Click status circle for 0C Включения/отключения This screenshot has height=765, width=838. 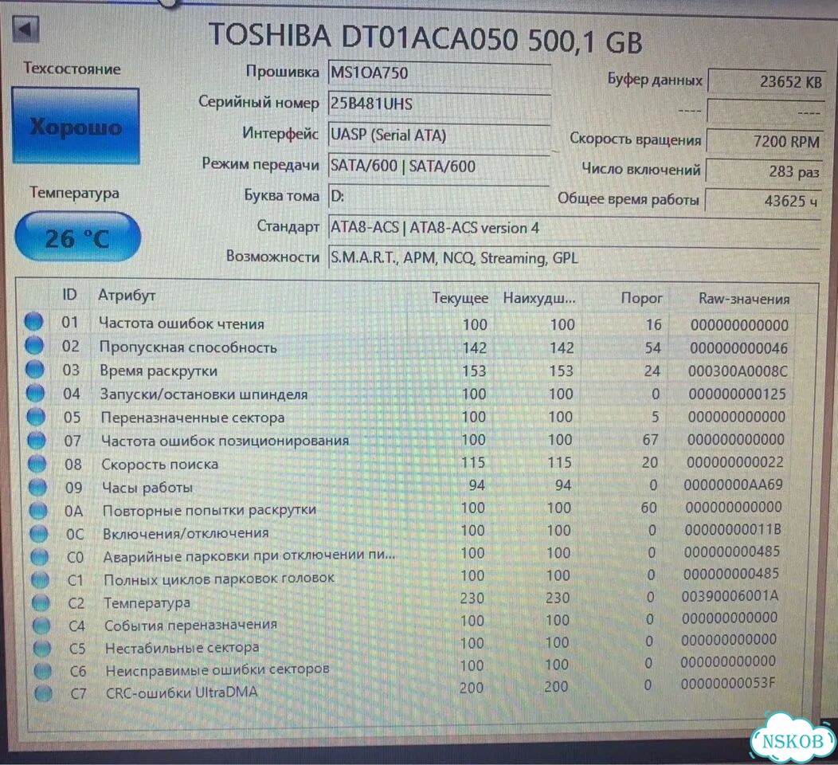(39, 533)
